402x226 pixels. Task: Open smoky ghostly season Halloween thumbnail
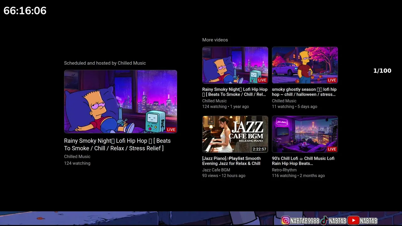pyautogui.click(x=305, y=65)
